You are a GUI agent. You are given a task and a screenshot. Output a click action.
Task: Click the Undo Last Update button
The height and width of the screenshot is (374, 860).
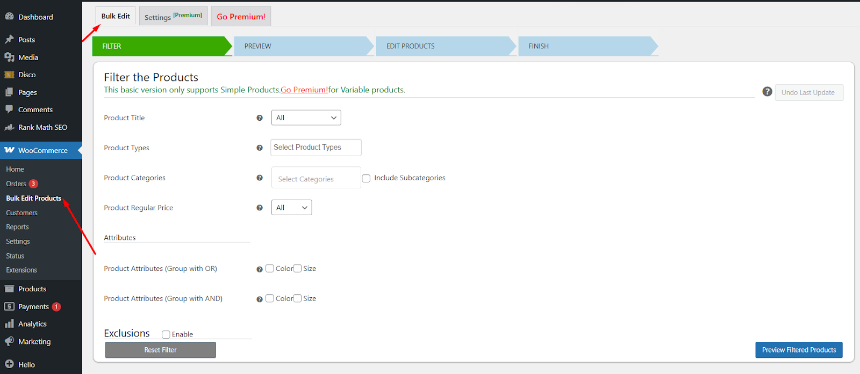point(809,92)
